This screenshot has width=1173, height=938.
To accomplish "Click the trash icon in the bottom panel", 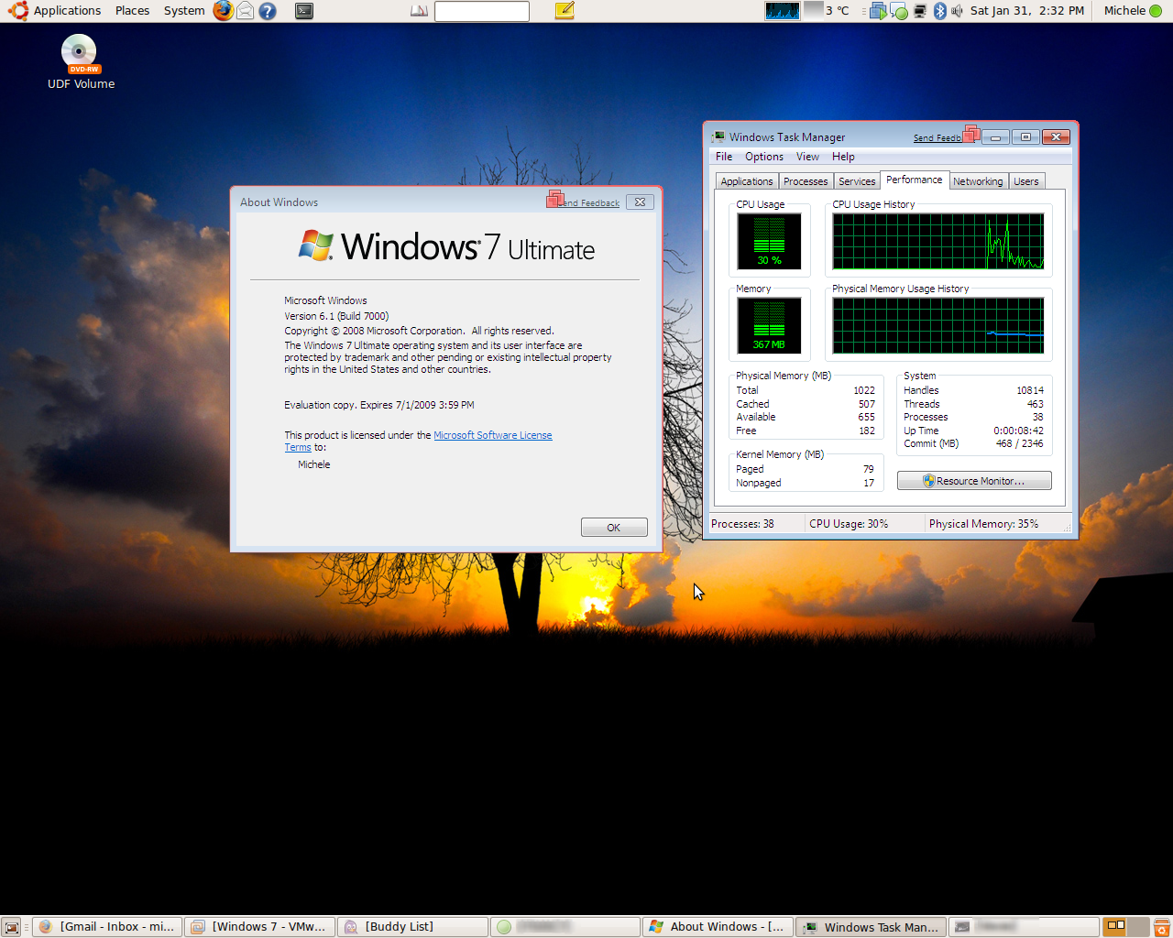I will pos(1162,927).
